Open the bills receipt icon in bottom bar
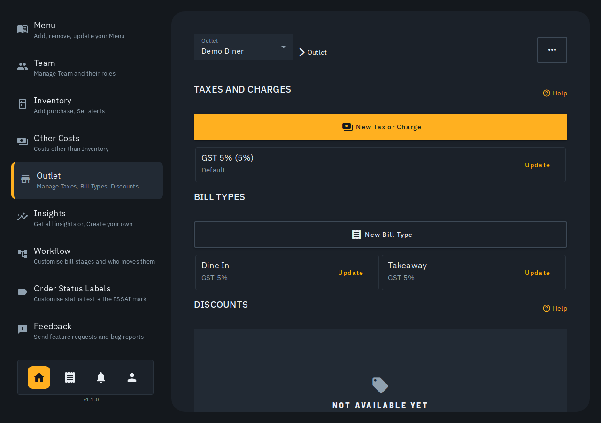This screenshot has width=601, height=423. click(x=70, y=377)
